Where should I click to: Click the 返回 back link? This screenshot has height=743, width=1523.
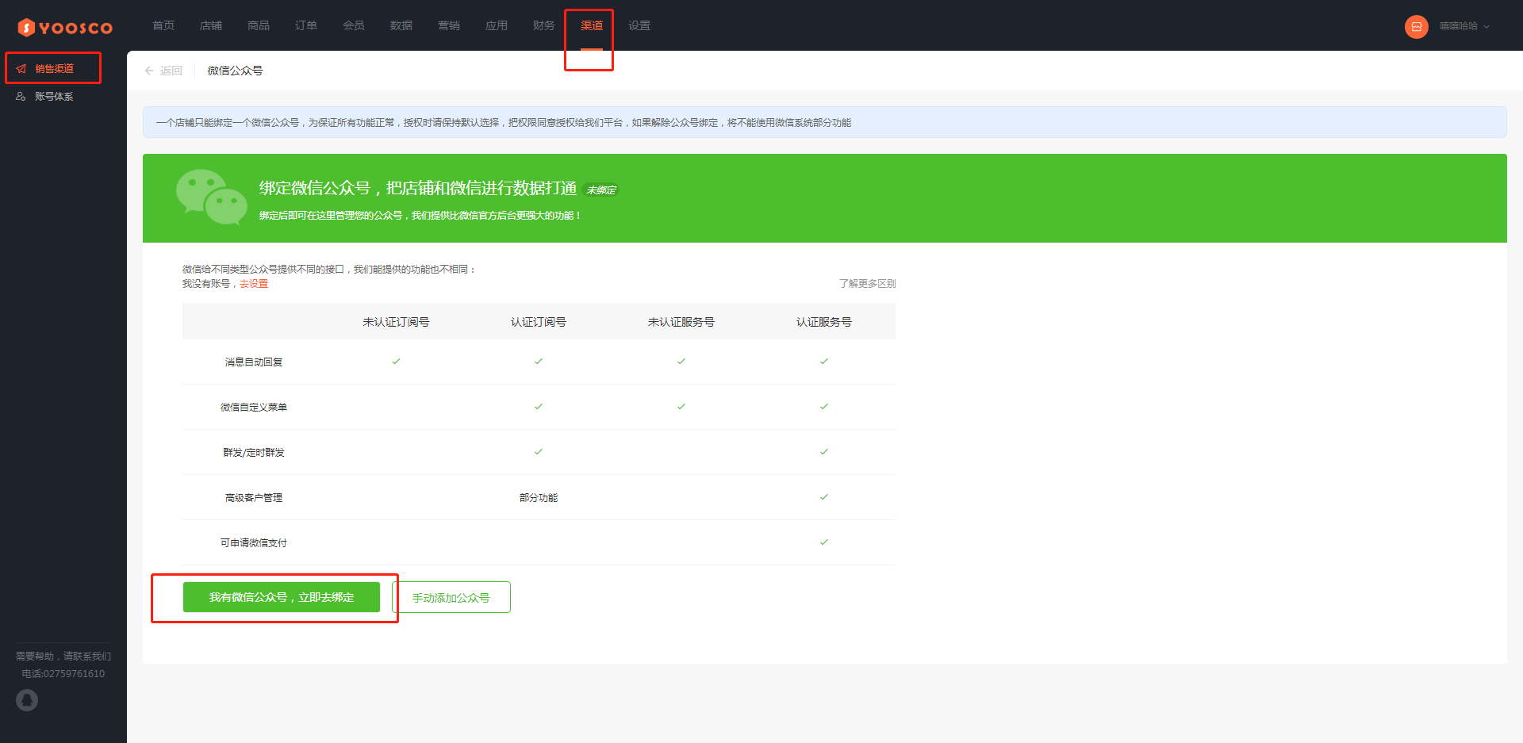click(x=171, y=71)
